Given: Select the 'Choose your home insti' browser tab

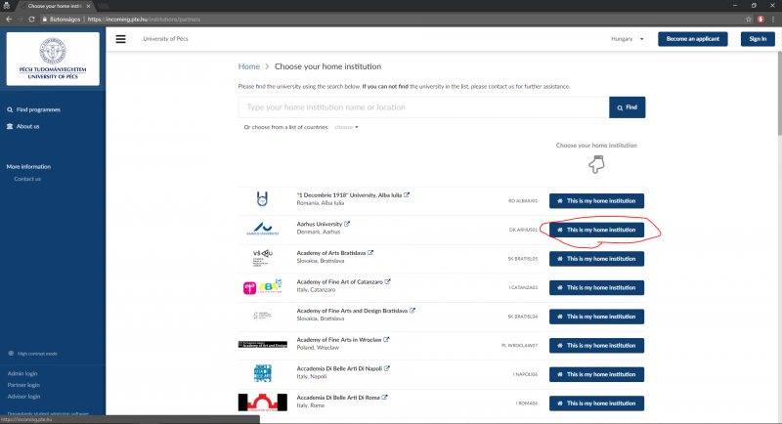Looking at the screenshot, I should point(55,6).
